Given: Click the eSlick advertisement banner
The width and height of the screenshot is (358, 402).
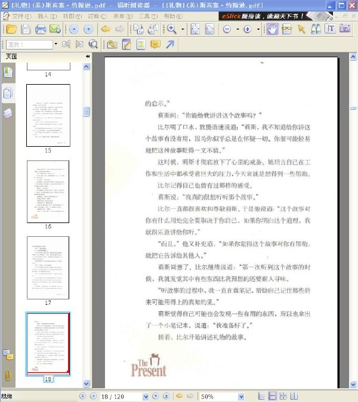Looking at the screenshot, I should 276,16.
